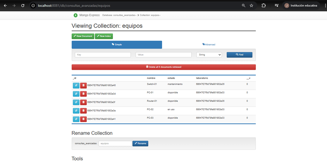Expand Database: consultas_avanzadas dropdown

(119, 15)
